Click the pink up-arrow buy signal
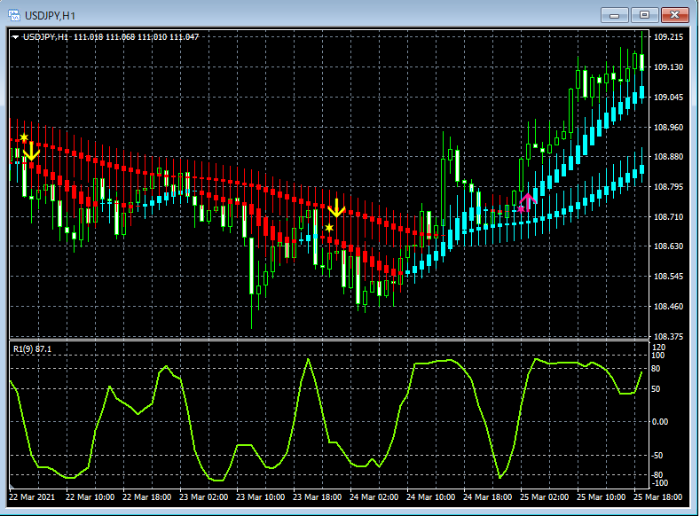This screenshot has height=516, width=700. pyautogui.click(x=528, y=202)
